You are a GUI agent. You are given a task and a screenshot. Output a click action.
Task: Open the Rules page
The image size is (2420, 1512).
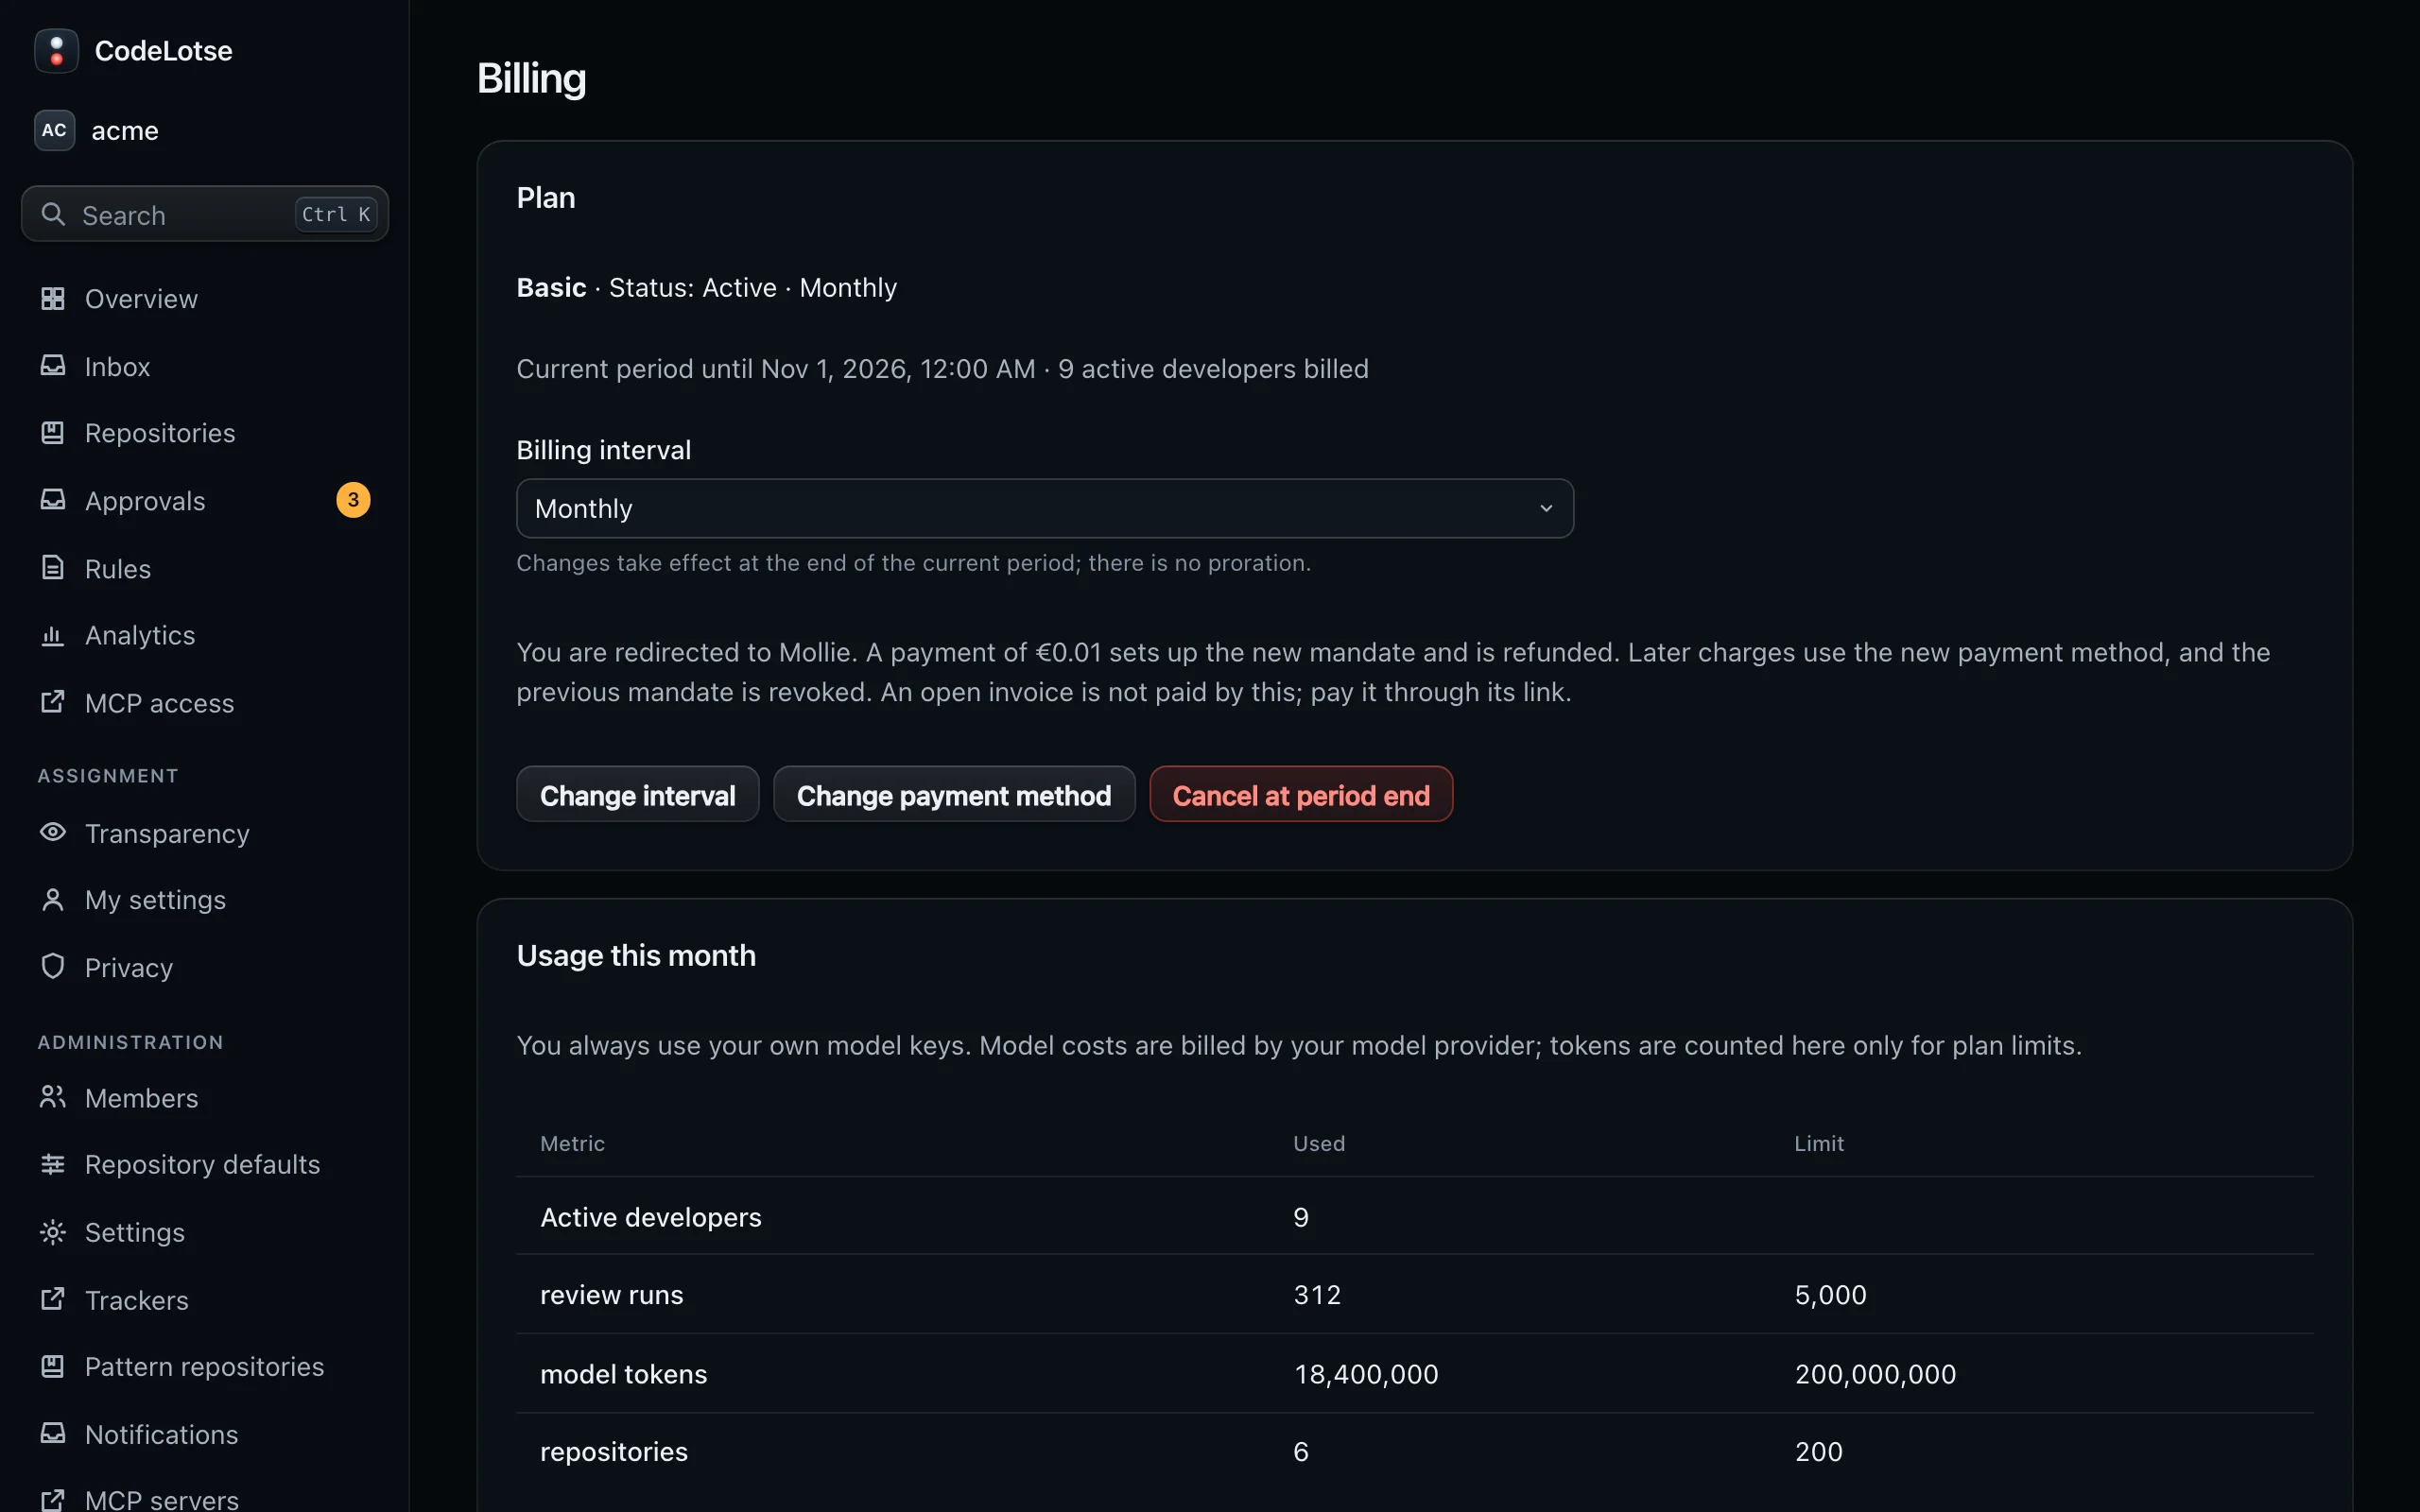(x=205, y=568)
